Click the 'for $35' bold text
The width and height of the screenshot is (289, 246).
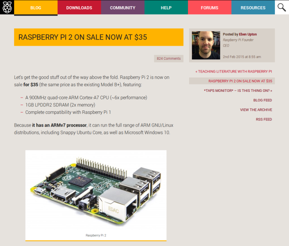point(31,84)
